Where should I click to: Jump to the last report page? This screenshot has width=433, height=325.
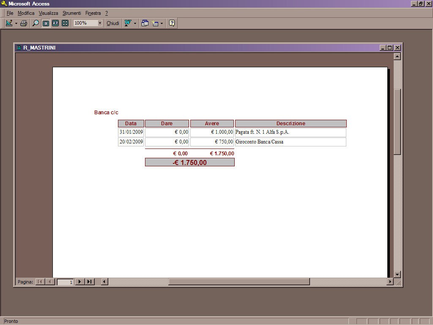pyautogui.click(x=89, y=282)
